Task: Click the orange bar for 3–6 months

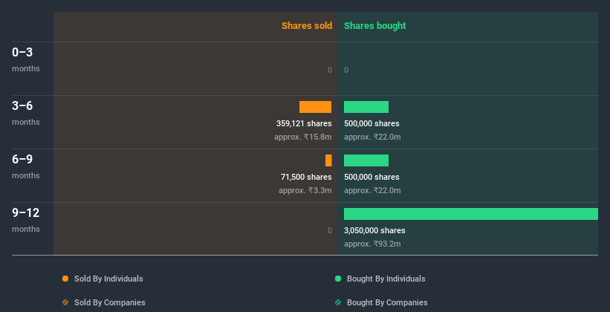Action: (x=316, y=107)
